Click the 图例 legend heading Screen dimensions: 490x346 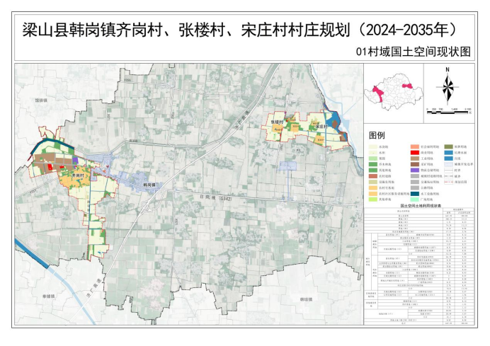[377, 135]
